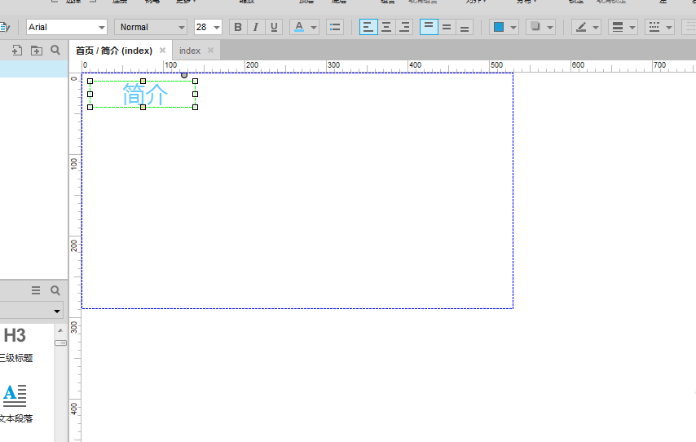
Task: Switch to the 首页 / 简介 (index) tab
Action: click(x=114, y=51)
